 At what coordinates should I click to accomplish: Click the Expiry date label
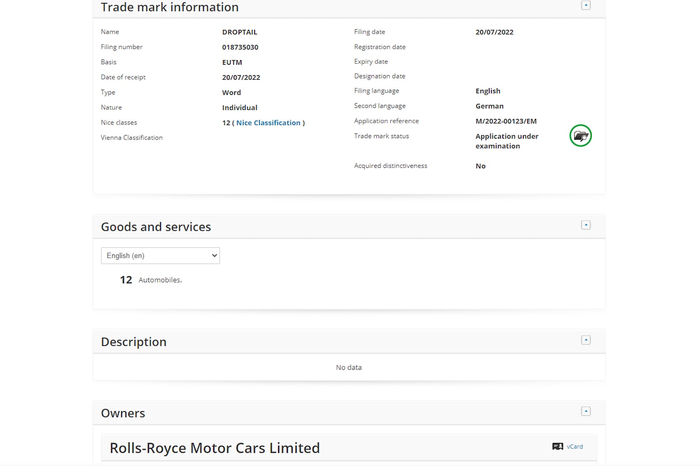[371, 62]
